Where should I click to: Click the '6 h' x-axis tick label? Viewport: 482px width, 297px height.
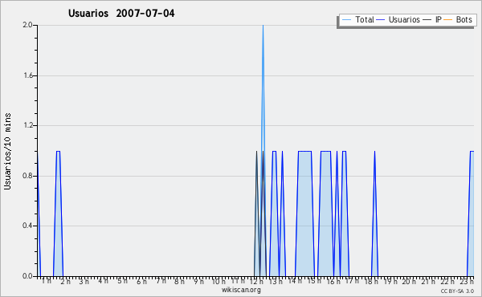point(141,281)
